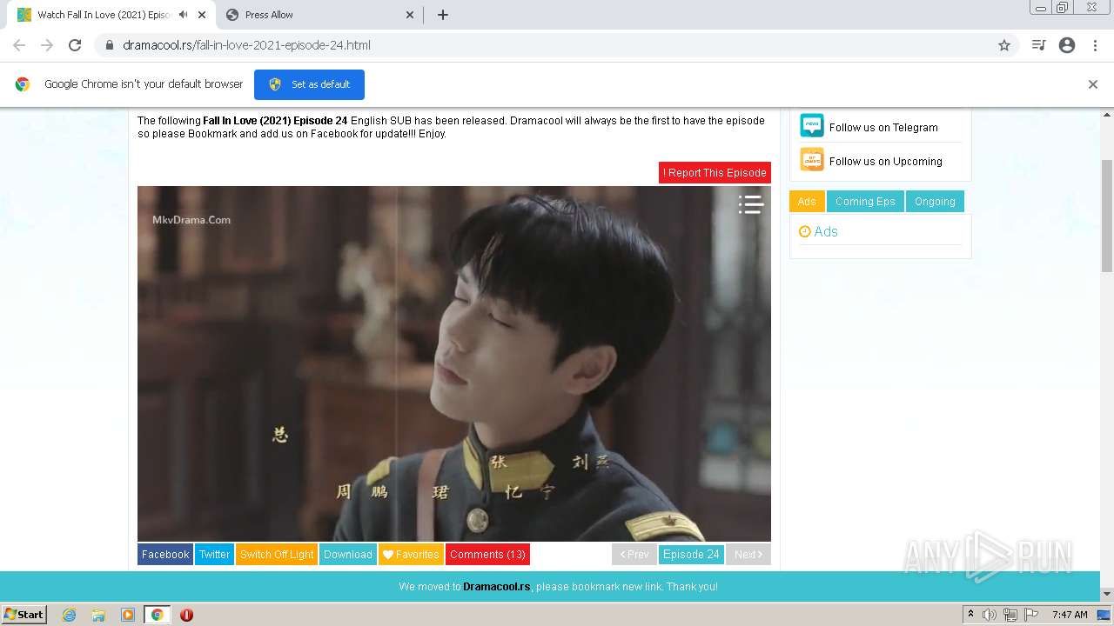Click the vertical scrollbar thumb
Screen dimensions: 1114x626
[x=1107, y=216]
